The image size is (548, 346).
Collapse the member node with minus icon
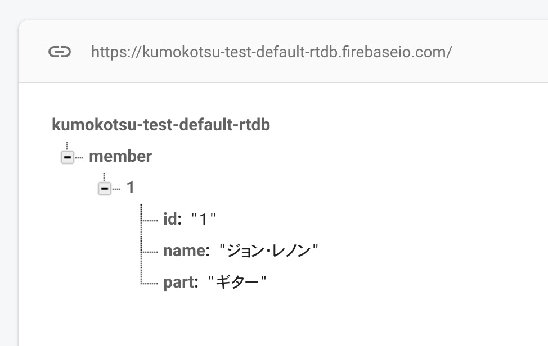click(68, 157)
